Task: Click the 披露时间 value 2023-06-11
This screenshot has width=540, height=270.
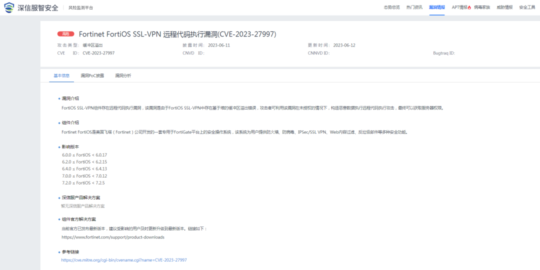Action: [x=218, y=45]
